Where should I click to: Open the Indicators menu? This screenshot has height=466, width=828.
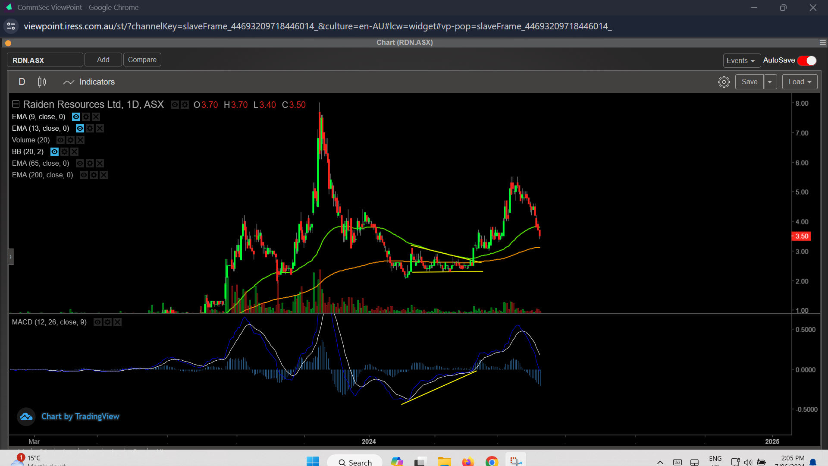[x=89, y=82]
